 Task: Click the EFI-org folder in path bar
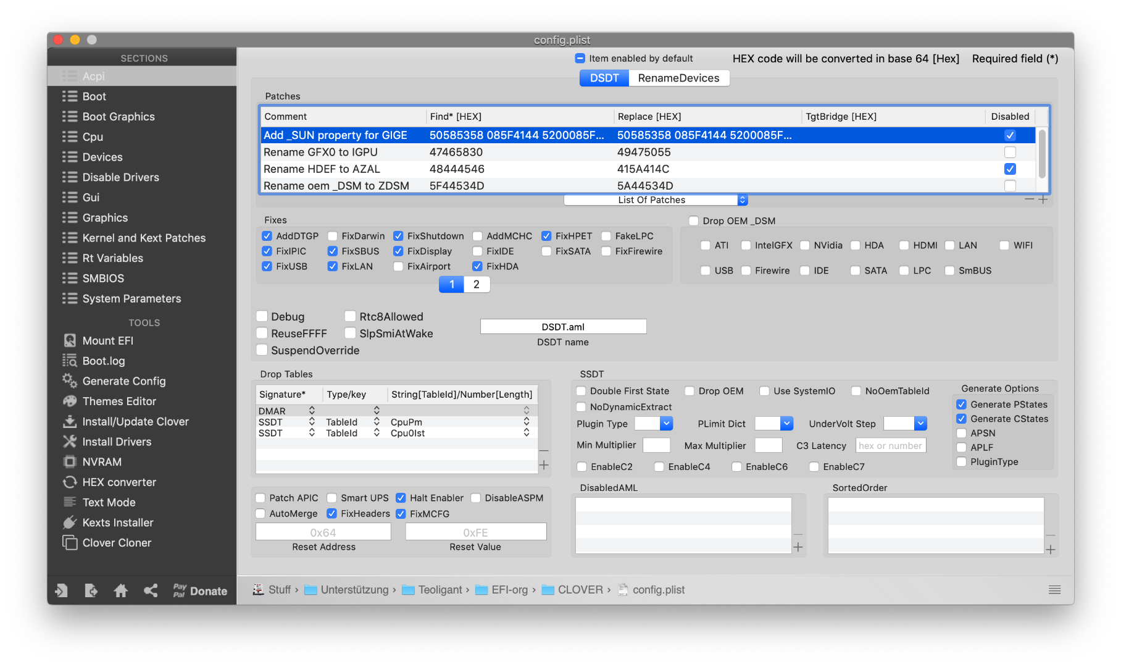coord(502,590)
